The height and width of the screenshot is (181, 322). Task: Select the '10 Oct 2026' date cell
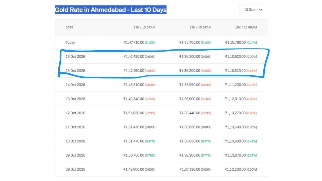pyautogui.click(x=75, y=141)
